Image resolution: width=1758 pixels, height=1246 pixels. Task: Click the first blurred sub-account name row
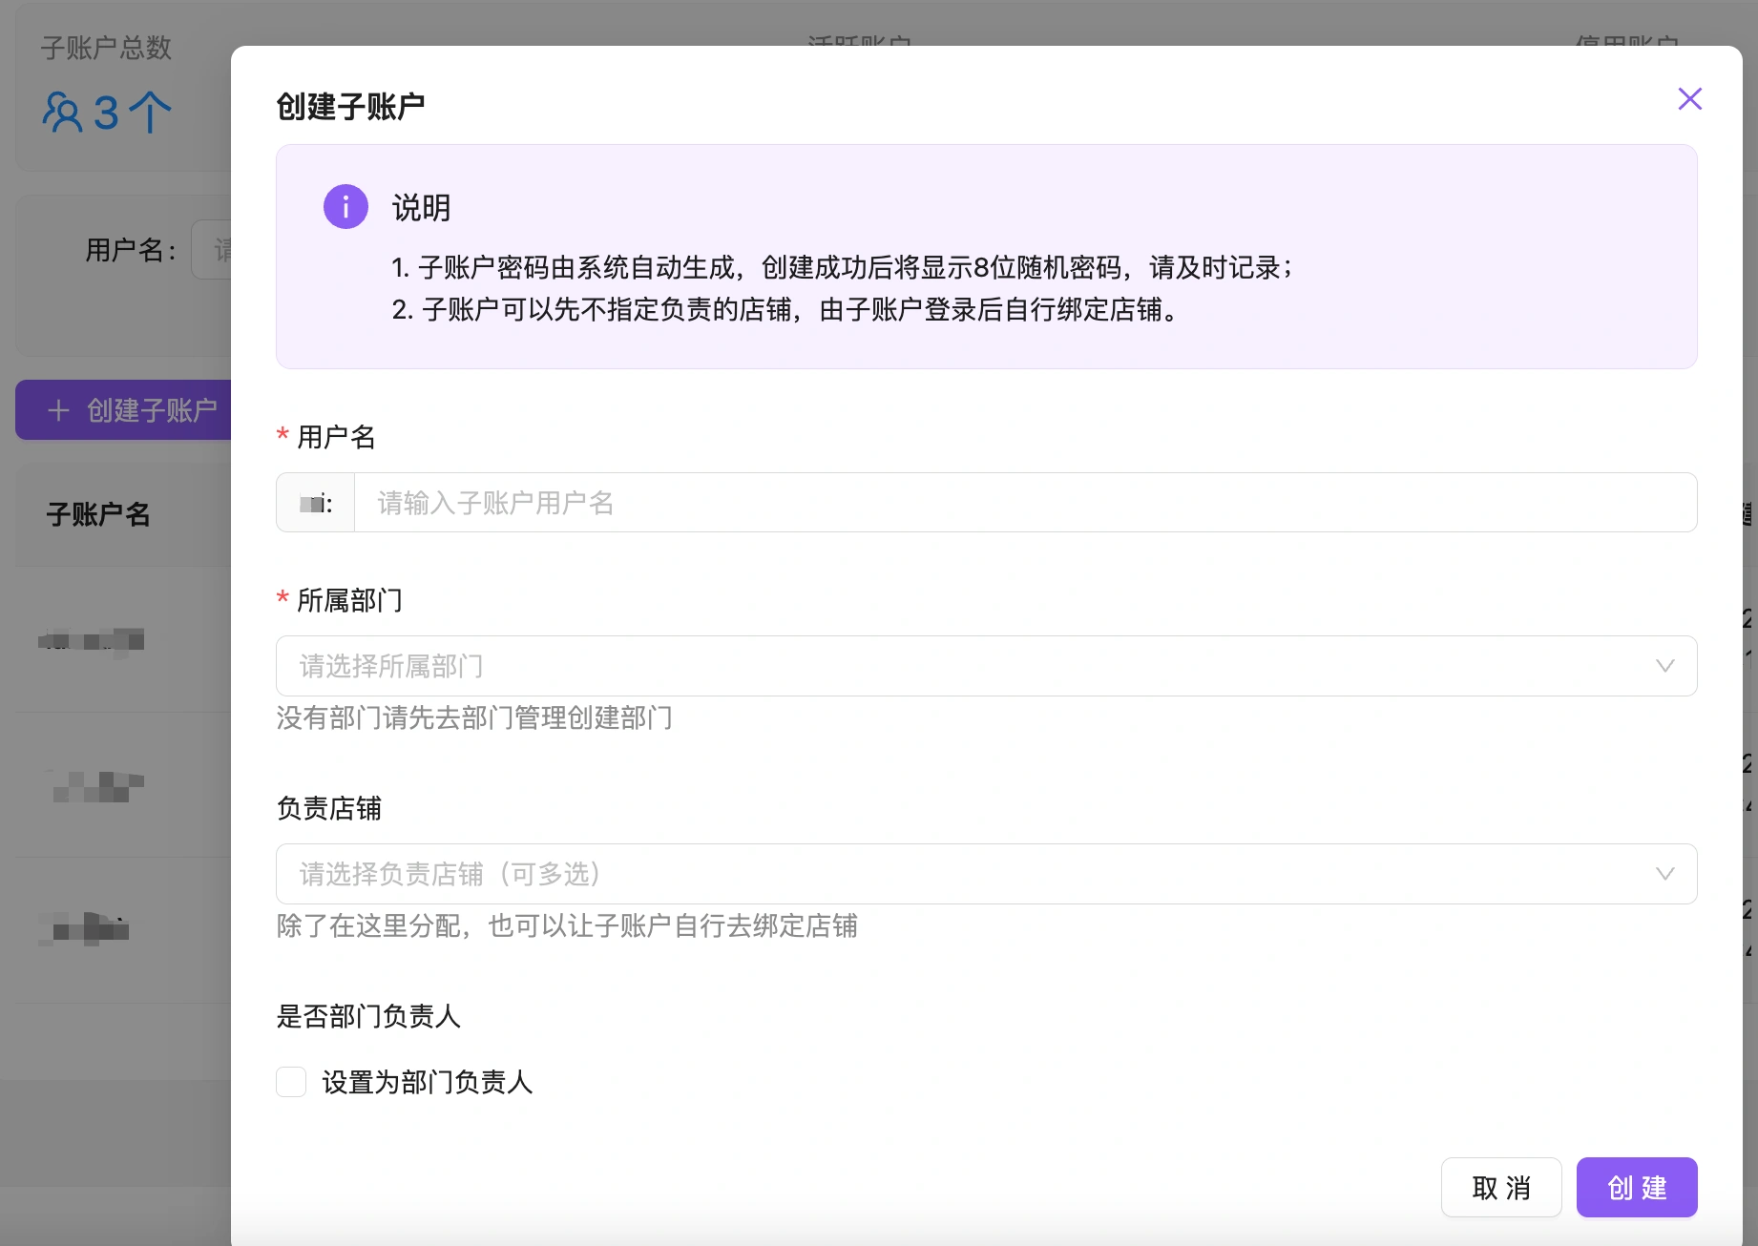(92, 640)
